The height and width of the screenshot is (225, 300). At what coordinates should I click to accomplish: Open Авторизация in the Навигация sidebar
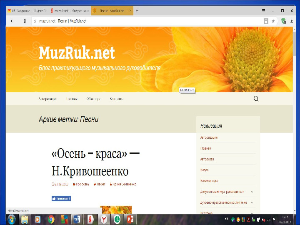coord(209,137)
